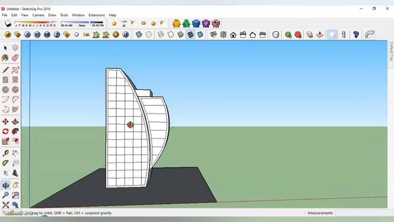Choose the Circle drawing tool
The height and width of the screenshot is (222, 394).
(x=6, y=89)
